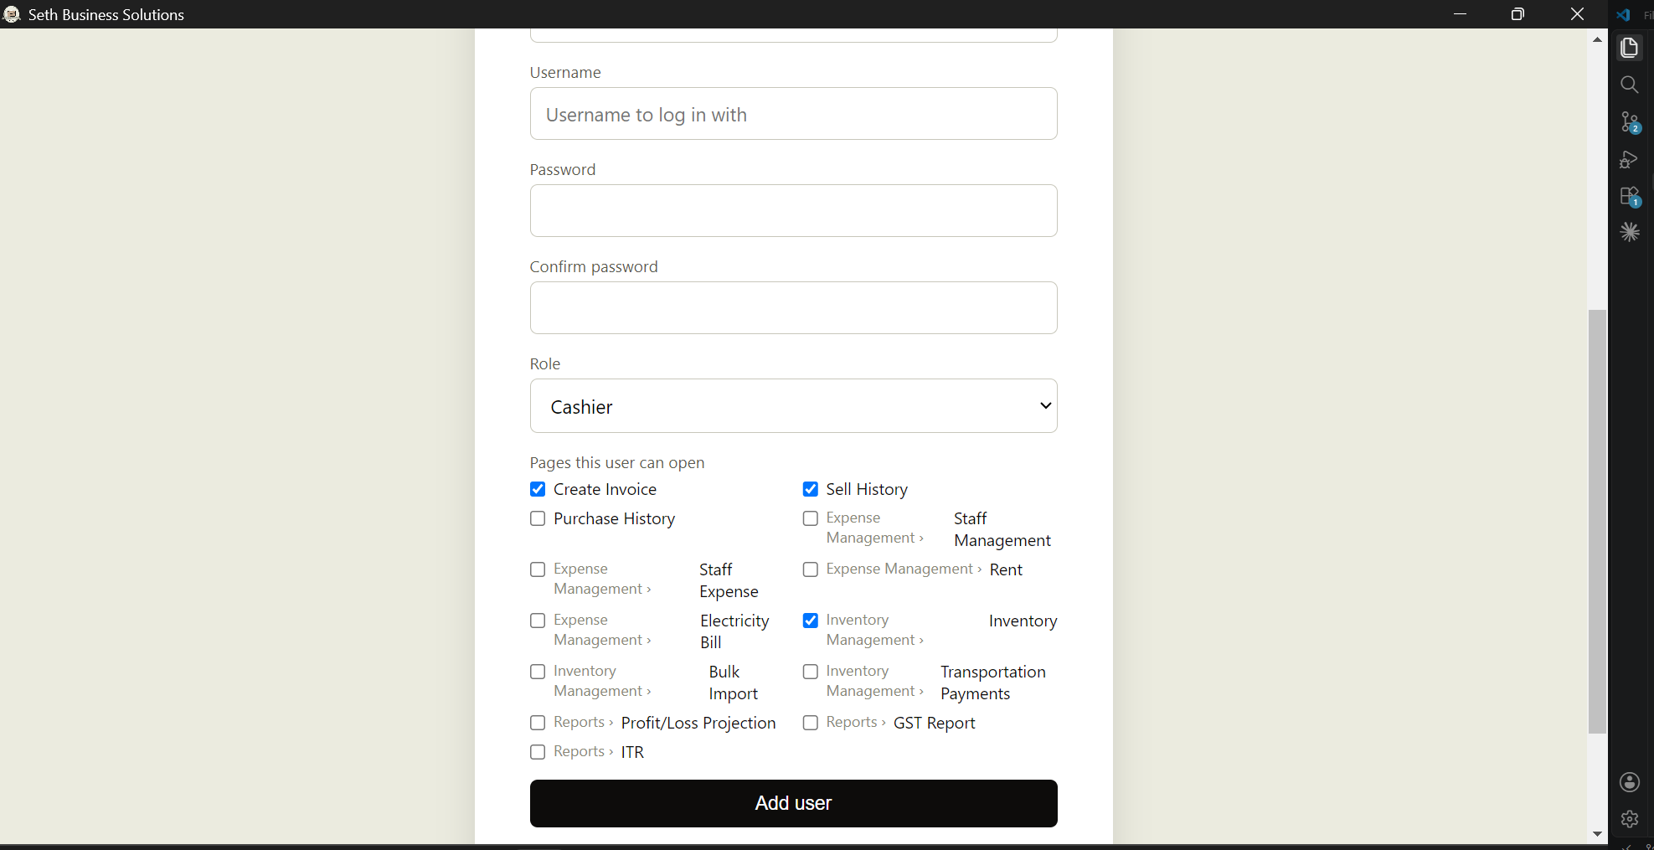Close the Seth Business Solutions window
The width and height of the screenshot is (1654, 850).
point(1577,14)
